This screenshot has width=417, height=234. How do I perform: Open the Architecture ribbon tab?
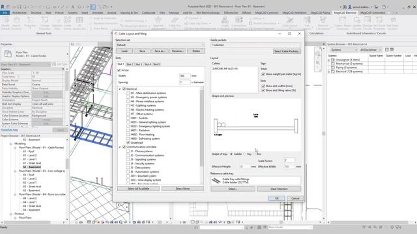[x=20, y=13]
